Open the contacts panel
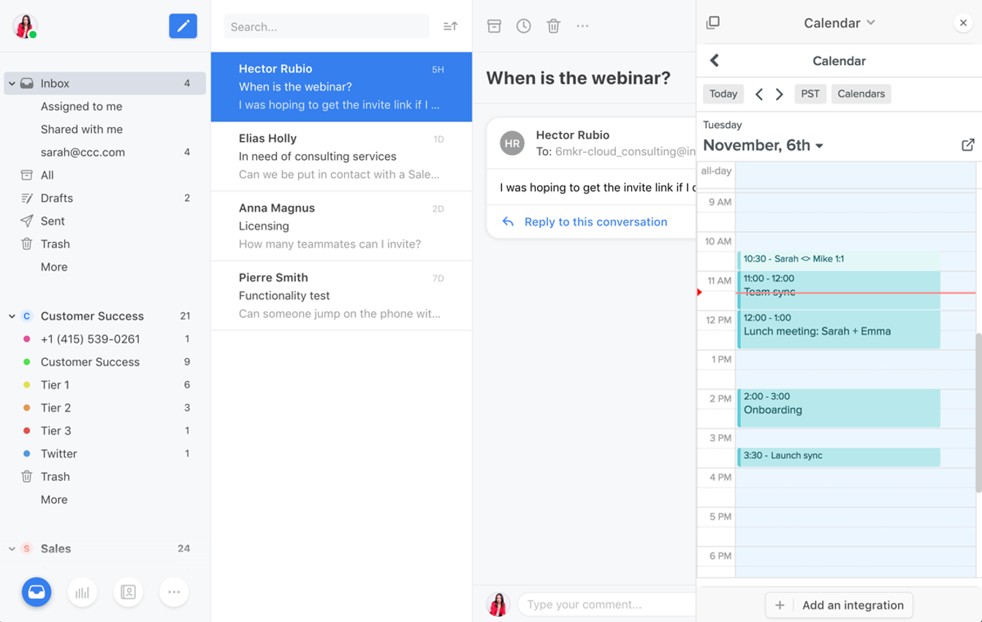Screen dimensions: 982x622 pyautogui.click(x=128, y=592)
